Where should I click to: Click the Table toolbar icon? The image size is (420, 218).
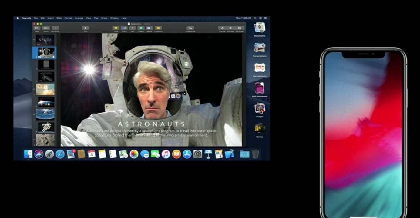116,28
